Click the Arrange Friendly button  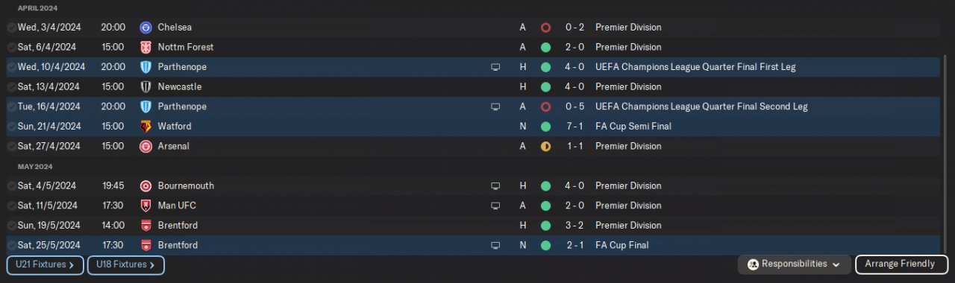pos(901,264)
